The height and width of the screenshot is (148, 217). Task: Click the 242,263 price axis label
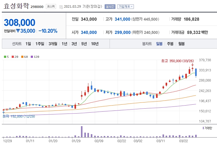point(205,91)
